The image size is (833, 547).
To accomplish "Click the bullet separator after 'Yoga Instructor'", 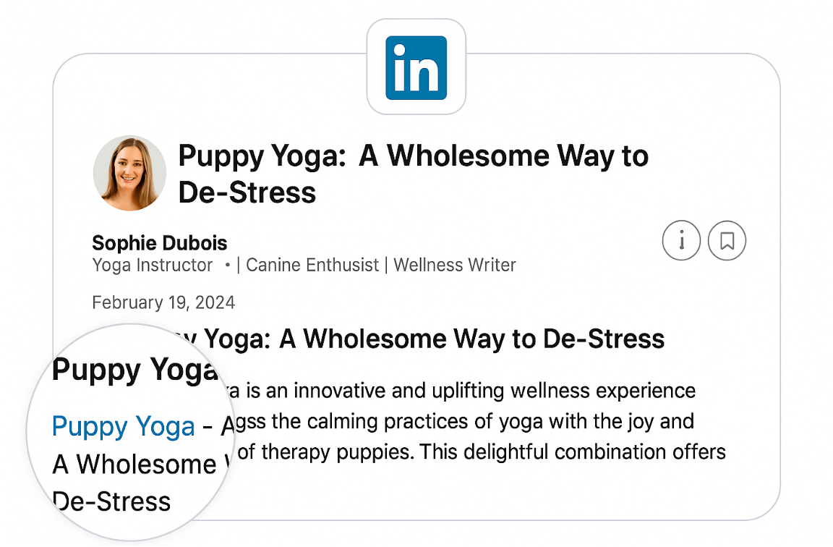I will click(x=227, y=265).
